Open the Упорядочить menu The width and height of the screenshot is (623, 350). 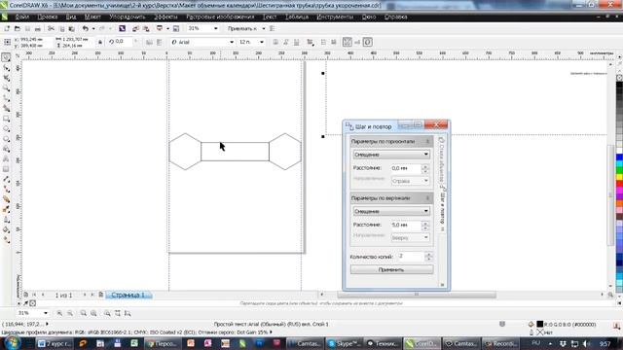pos(128,17)
